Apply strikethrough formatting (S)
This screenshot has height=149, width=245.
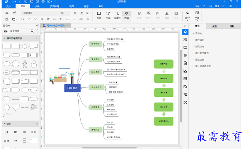coord(42,19)
